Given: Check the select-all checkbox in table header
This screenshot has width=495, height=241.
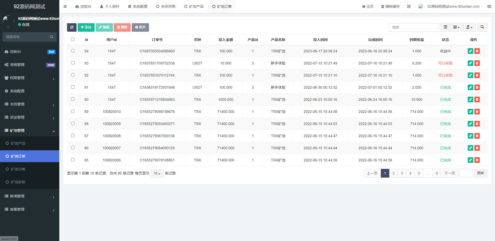Looking at the screenshot, I should coord(73,39).
